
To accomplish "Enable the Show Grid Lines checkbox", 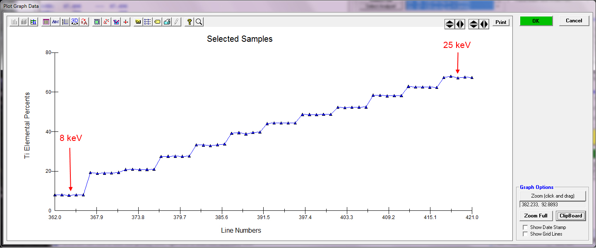I will click(525, 234).
